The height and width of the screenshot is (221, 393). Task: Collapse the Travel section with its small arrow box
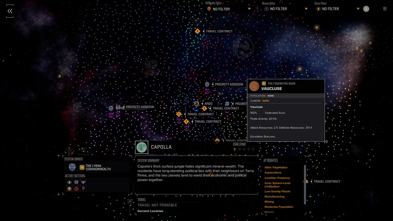tap(130, 201)
